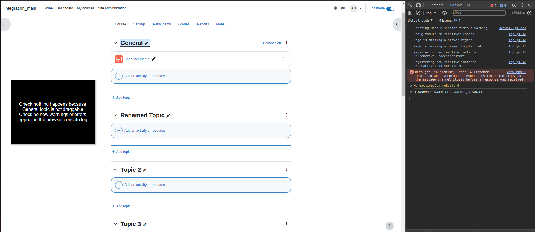This screenshot has width=535, height=232.
Task: Show more DevTools tabs chevron
Action: [469, 5]
